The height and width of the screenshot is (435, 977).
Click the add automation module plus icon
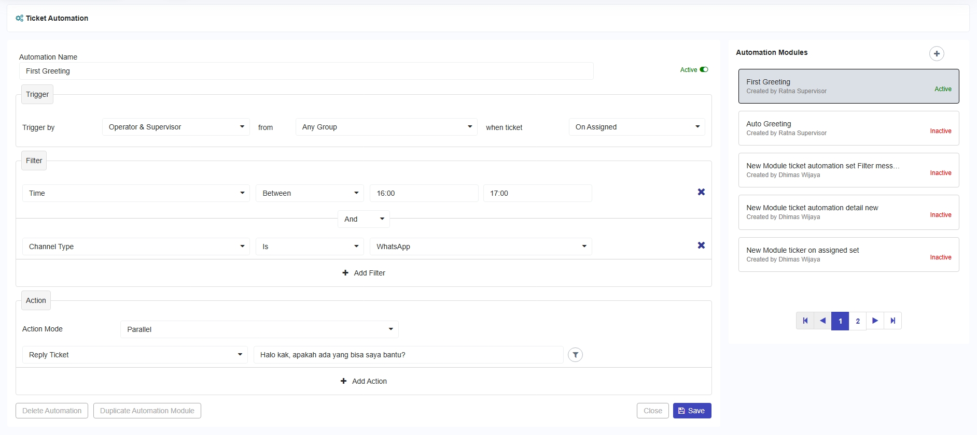tap(936, 54)
